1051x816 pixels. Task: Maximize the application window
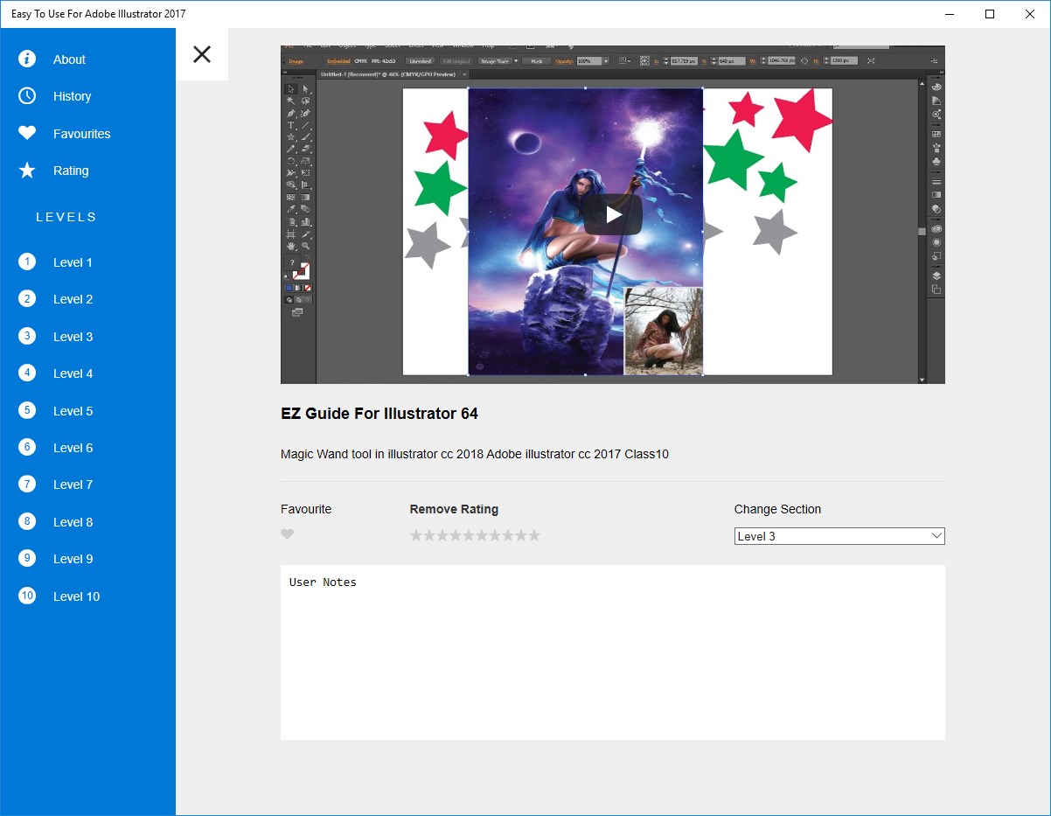tap(989, 14)
